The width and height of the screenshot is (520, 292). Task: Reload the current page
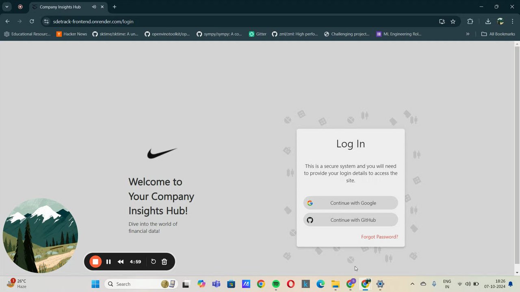[x=32, y=21]
